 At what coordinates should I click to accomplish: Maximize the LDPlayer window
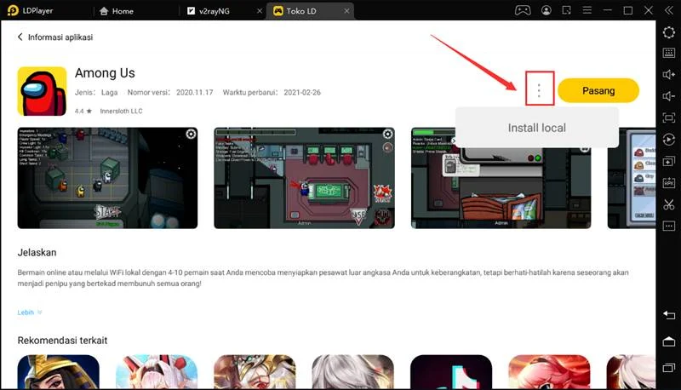(x=628, y=10)
